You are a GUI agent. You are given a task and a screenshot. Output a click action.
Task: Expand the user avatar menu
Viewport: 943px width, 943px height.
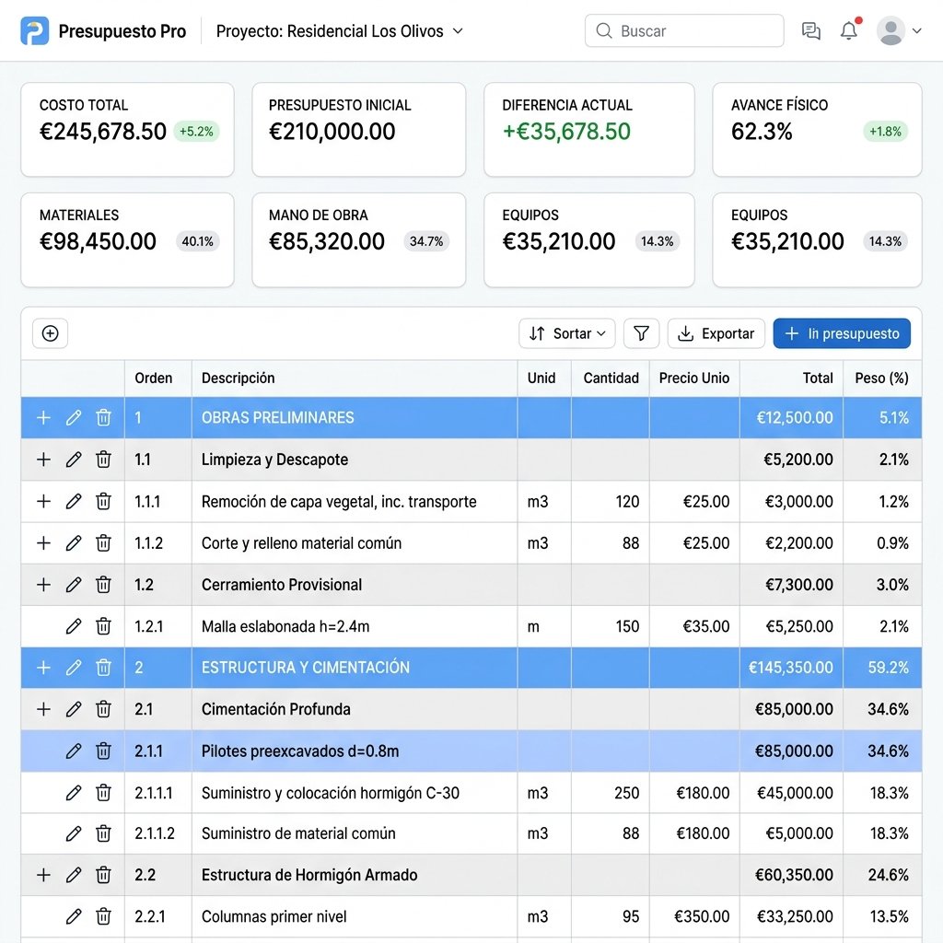point(899,30)
